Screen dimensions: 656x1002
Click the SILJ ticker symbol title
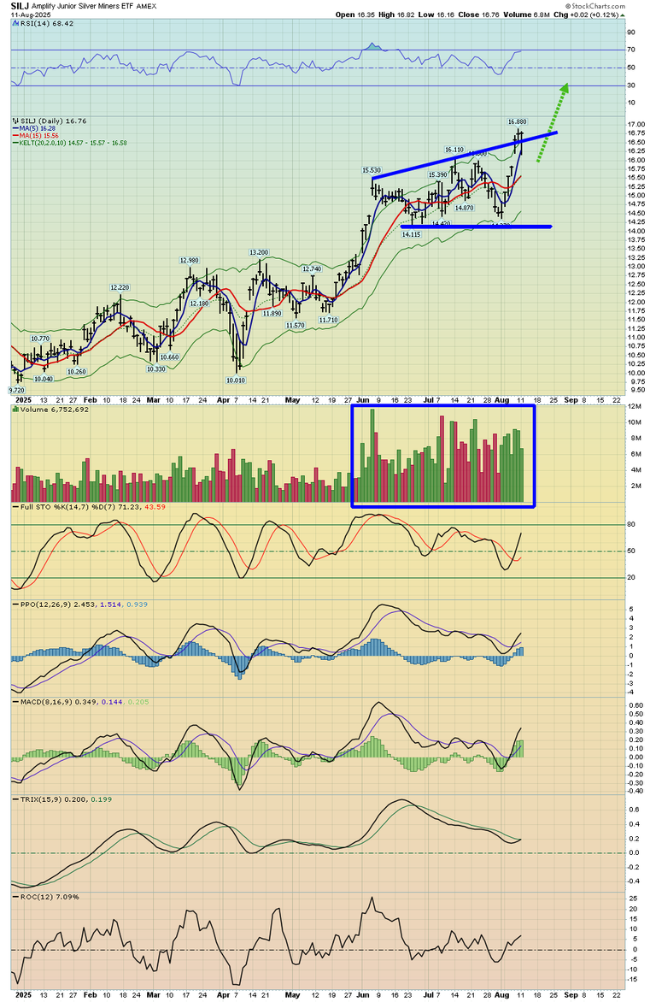tap(20, 5)
